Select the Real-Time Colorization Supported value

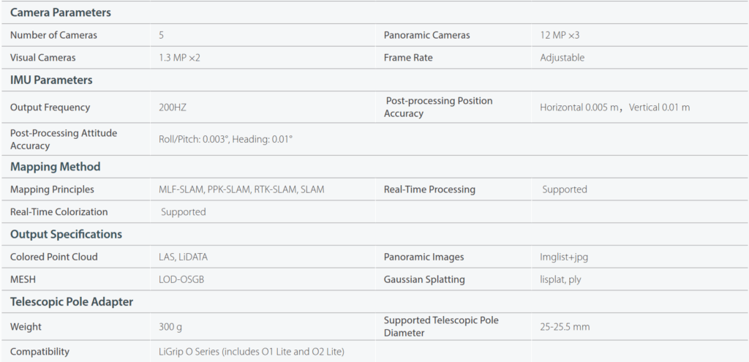pyautogui.click(x=184, y=212)
